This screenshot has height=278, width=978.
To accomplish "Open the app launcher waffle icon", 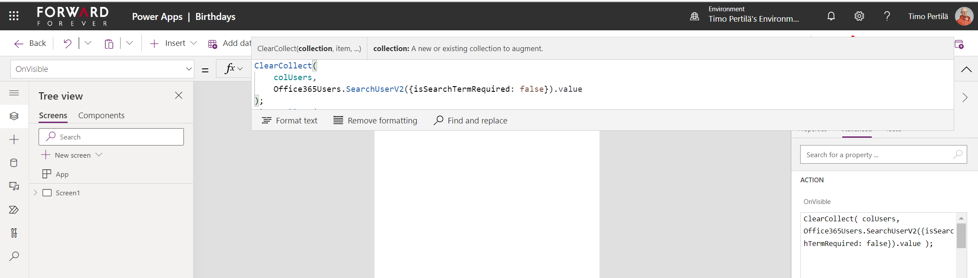I will (14, 16).
